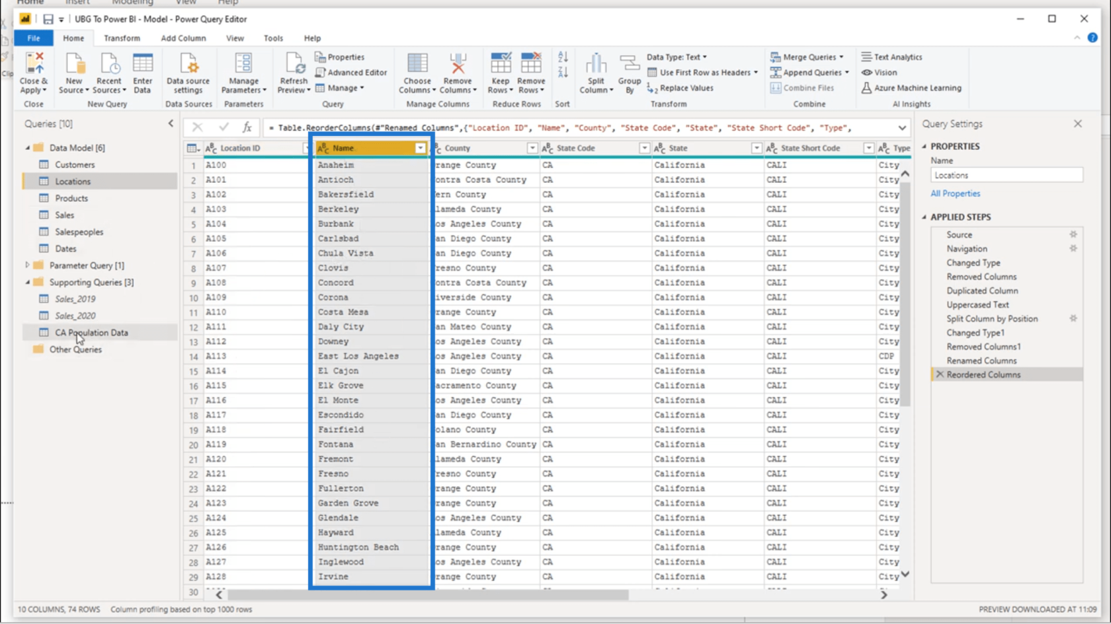Open Recent Sources icon
Viewport: 1111px width, 624px height.
(109, 63)
